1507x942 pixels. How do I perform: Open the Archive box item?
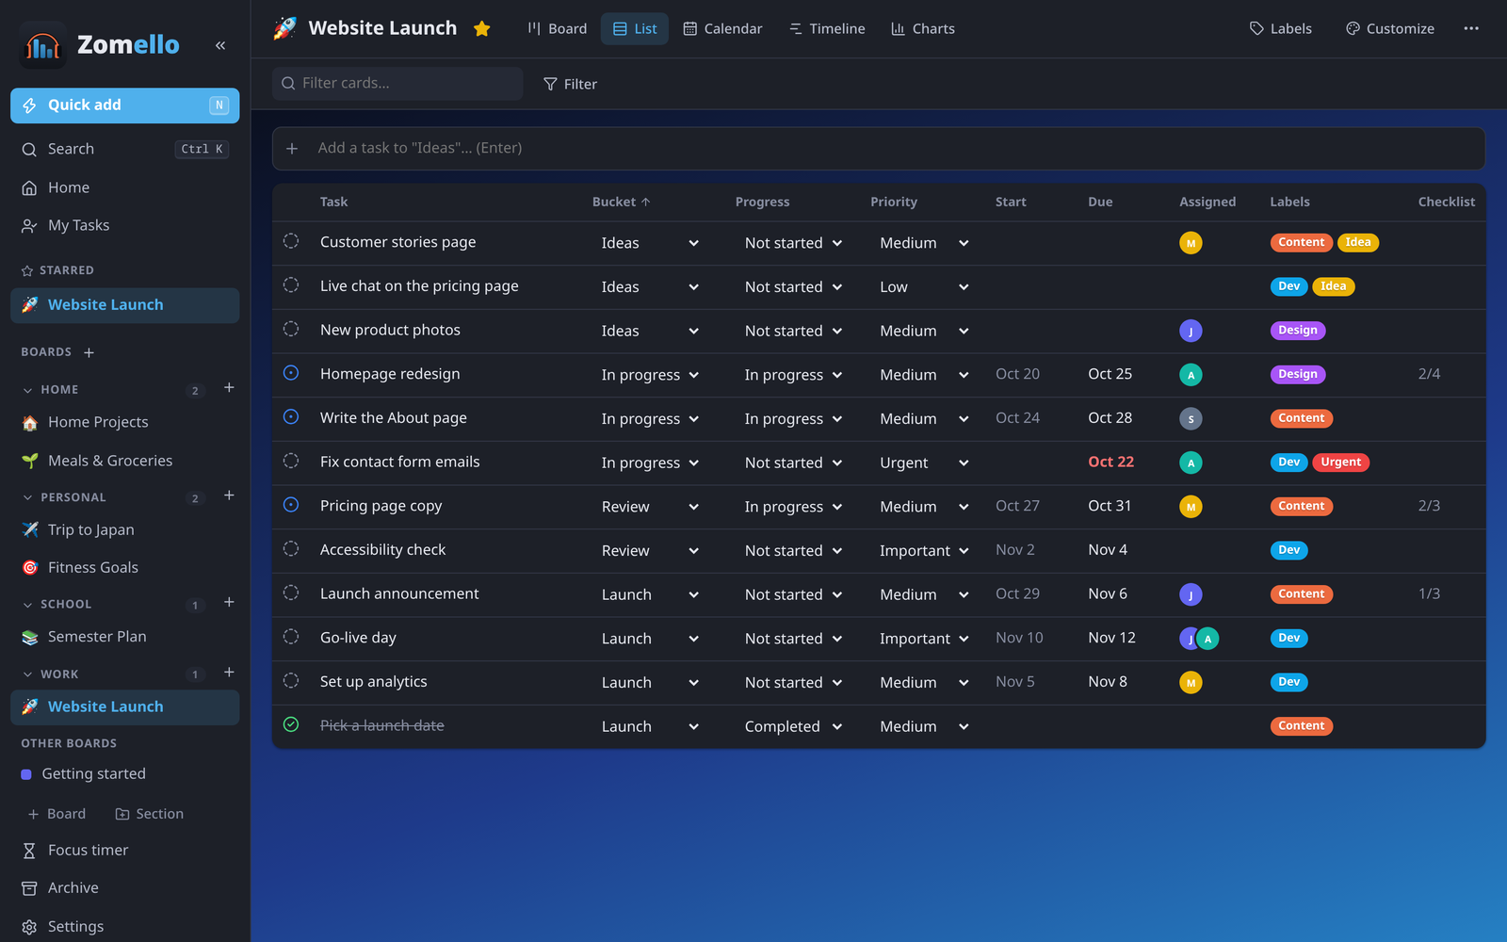pos(124,887)
